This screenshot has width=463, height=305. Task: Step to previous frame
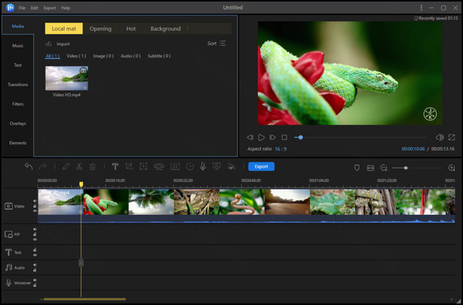[250, 137]
